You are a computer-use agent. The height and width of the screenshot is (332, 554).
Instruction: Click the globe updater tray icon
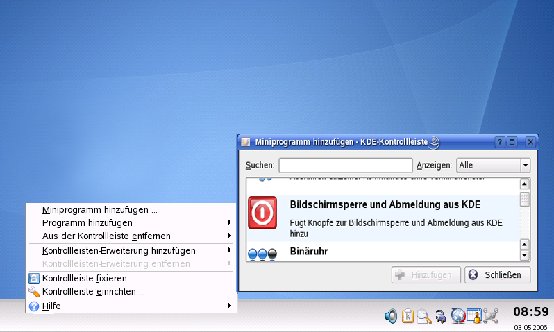458,316
